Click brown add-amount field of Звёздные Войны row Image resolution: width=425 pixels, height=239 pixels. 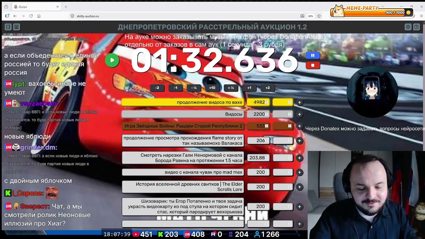pyautogui.click(x=283, y=126)
